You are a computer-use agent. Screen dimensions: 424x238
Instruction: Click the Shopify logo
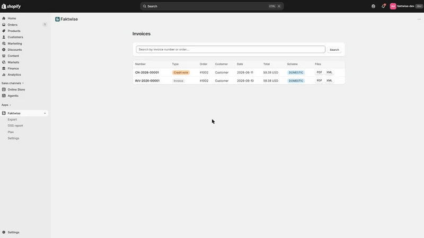pyautogui.click(x=11, y=6)
